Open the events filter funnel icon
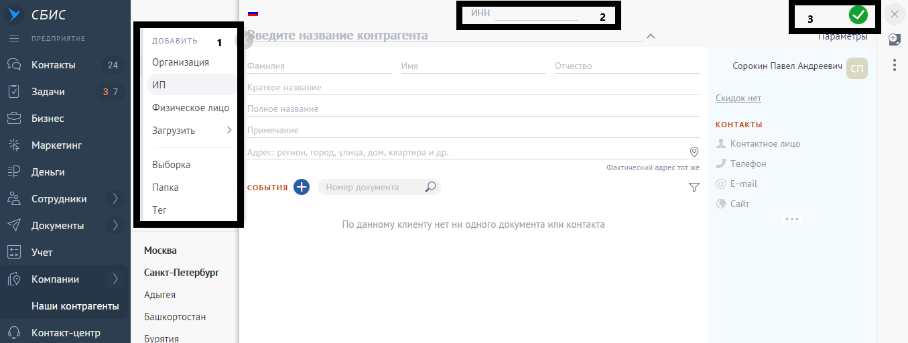Image resolution: width=908 pixels, height=343 pixels. point(694,188)
